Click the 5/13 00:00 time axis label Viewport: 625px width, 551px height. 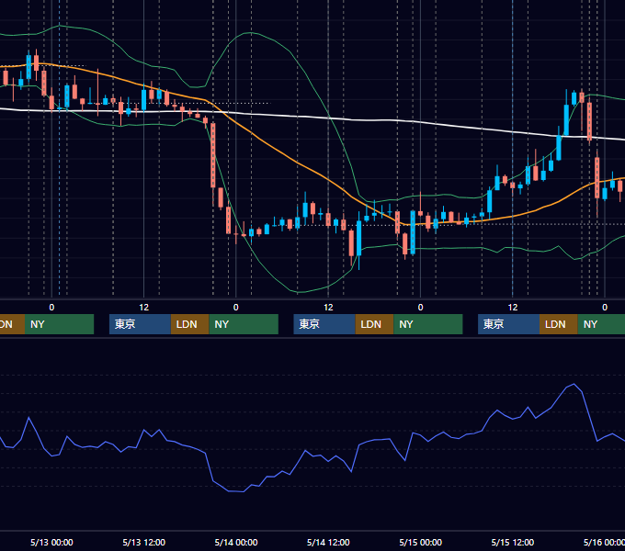tap(51, 542)
